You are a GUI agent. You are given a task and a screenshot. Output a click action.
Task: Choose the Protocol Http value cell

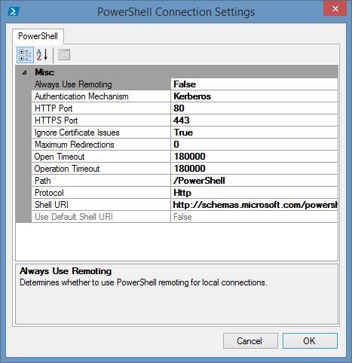(x=254, y=193)
